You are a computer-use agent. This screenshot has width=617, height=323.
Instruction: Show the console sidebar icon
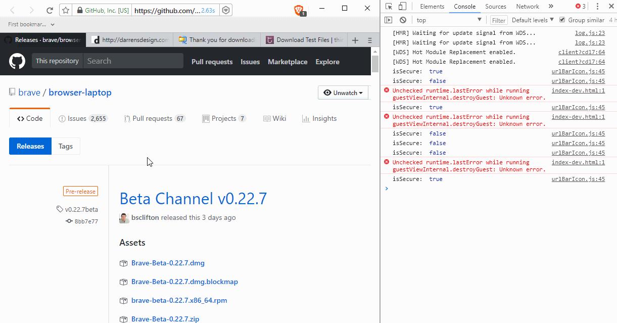pos(388,20)
